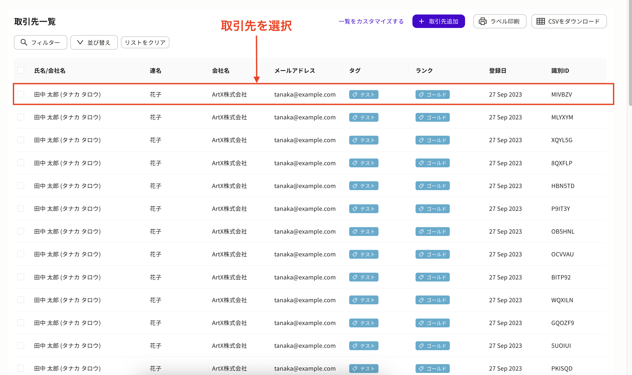
Task: Open the 並び替え sort dropdown
Action: [94, 42]
